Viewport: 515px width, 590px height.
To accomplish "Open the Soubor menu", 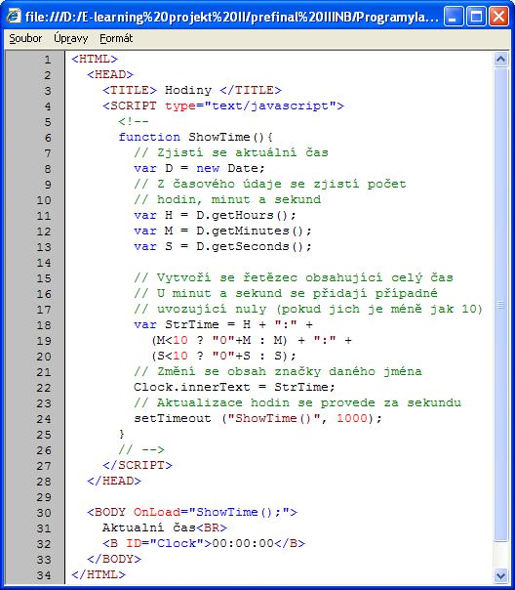I will click(x=25, y=38).
